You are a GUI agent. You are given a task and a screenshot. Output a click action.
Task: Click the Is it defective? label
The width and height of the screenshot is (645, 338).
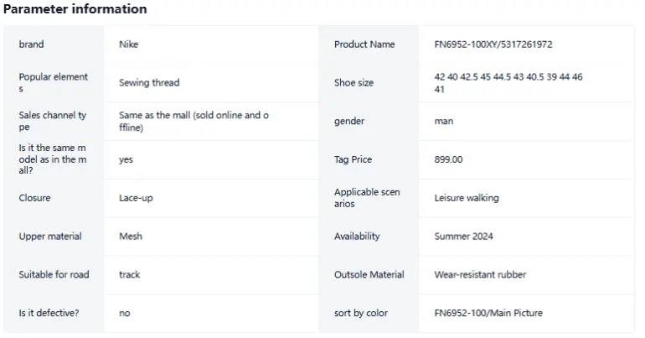[x=49, y=313]
